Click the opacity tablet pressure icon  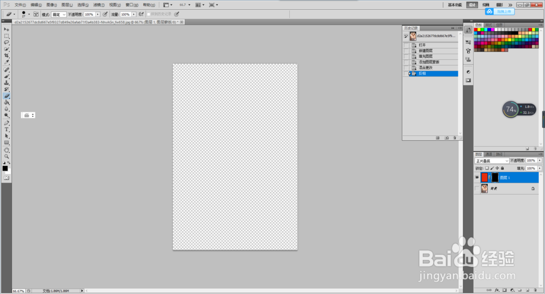pyautogui.click(x=105, y=14)
